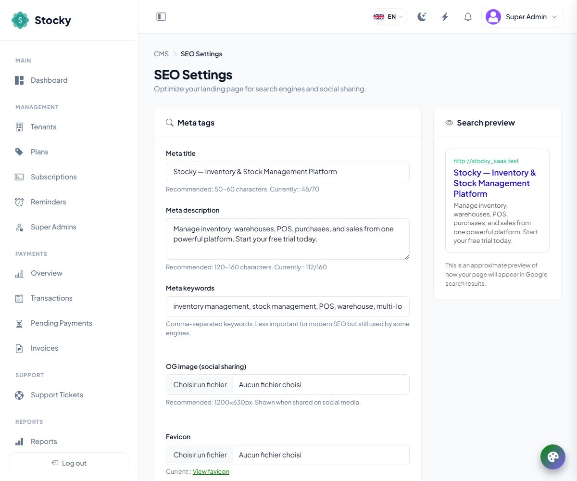Click the search preview title link

tap(495, 183)
